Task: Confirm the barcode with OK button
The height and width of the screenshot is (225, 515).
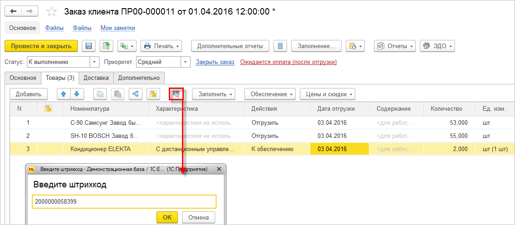Action: pos(167,217)
